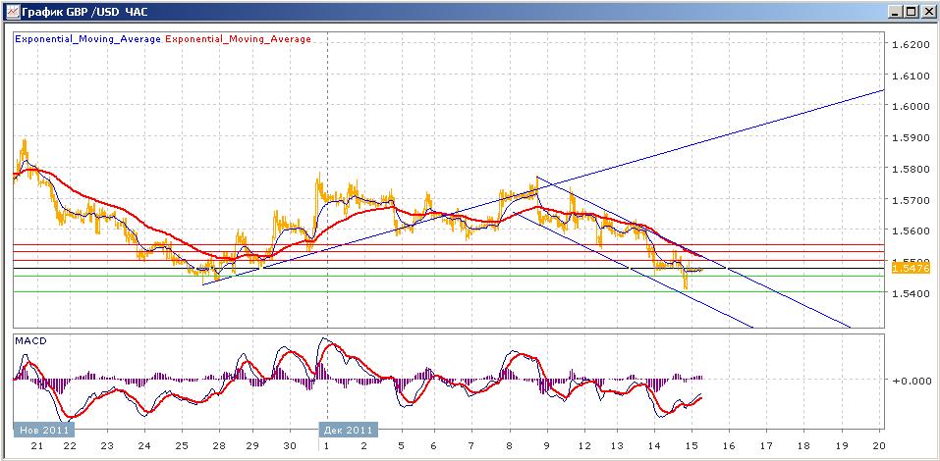The image size is (940, 461).
Task: Click the chart icon in the title bar
Action: [12, 12]
